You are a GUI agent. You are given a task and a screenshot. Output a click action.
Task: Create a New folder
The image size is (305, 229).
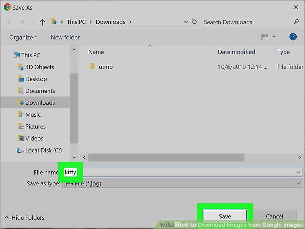pyautogui.click(x=65, y=37)
